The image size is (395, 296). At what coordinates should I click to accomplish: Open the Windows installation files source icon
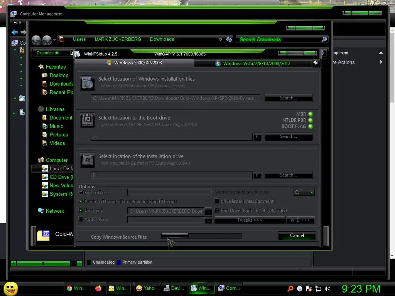(88, 83)
